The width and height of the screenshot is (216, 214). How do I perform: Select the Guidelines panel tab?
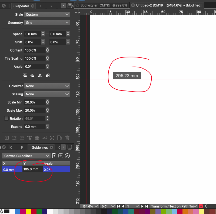click(40, 147)
